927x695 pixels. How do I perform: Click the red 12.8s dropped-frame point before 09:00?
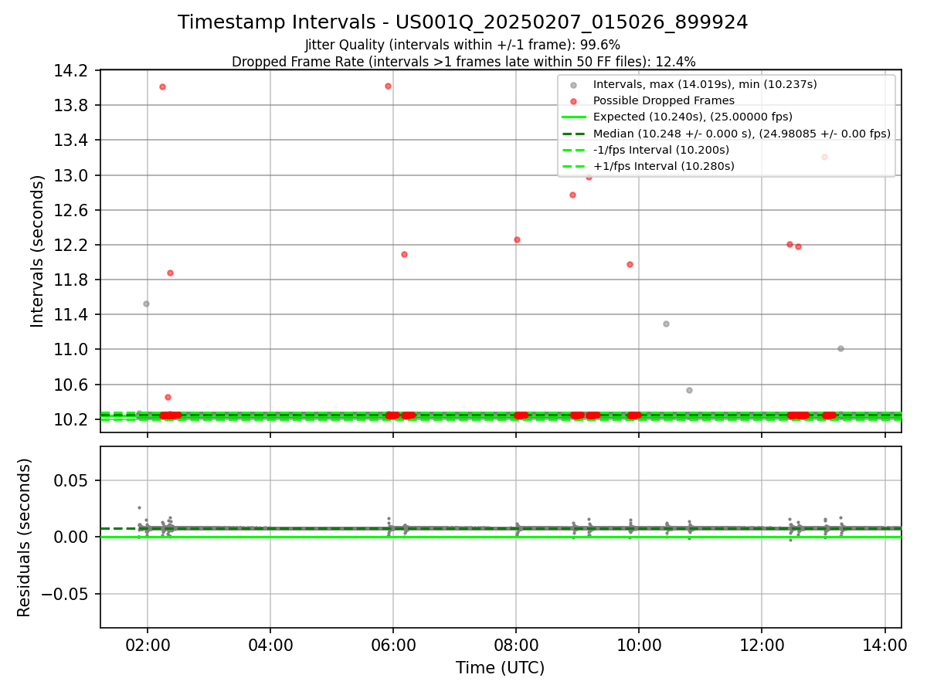pyautogui.click(x=572, y=195)
